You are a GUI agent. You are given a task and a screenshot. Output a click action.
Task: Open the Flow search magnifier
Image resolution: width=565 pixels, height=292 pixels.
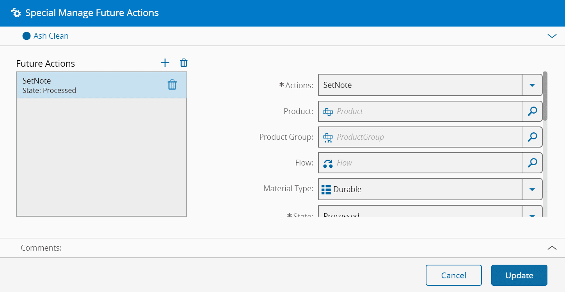click(532, 163)
